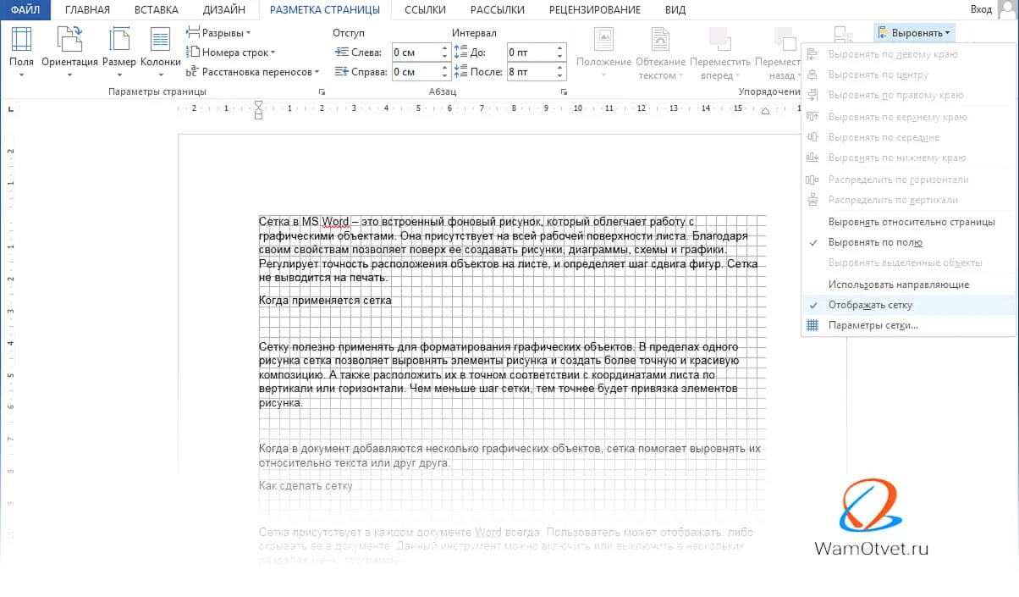1019x597 pixels.
Task: Click the После spacing input field
Action: point(536,72)
